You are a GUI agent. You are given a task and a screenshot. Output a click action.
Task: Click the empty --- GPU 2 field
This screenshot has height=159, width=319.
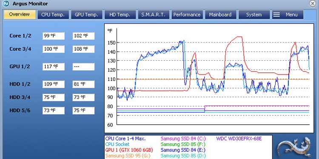(83, 67)
